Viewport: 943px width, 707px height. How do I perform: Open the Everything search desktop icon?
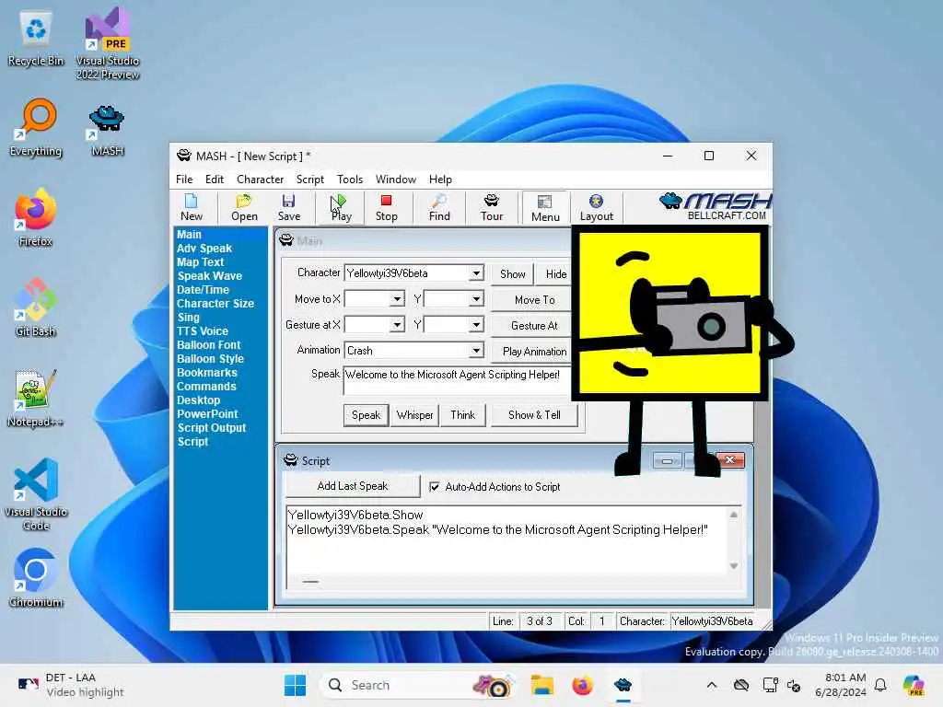(36, 127)
